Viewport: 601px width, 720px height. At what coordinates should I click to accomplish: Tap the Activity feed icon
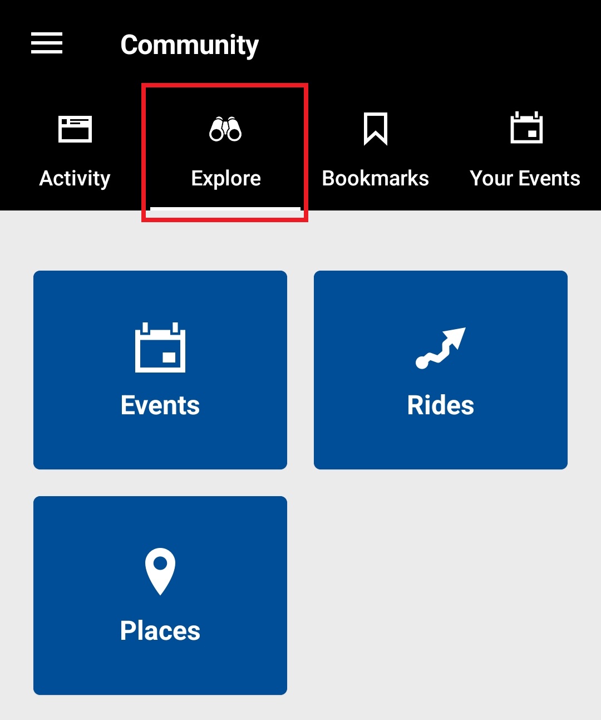tap(75, 129)
